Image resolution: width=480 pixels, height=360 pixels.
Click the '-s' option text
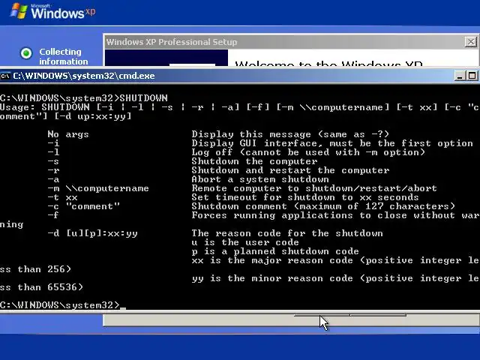[53, 161]
